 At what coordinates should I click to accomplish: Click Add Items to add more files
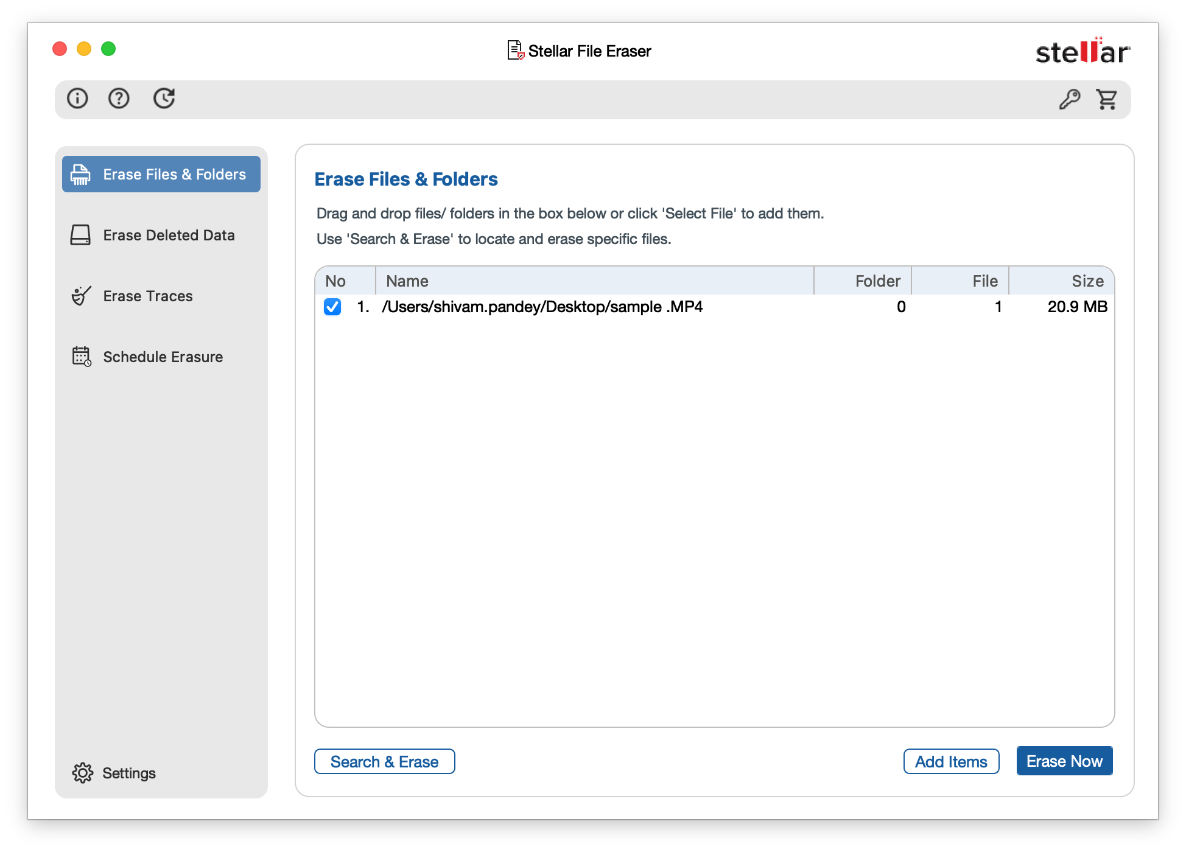[x=951, y=761]
